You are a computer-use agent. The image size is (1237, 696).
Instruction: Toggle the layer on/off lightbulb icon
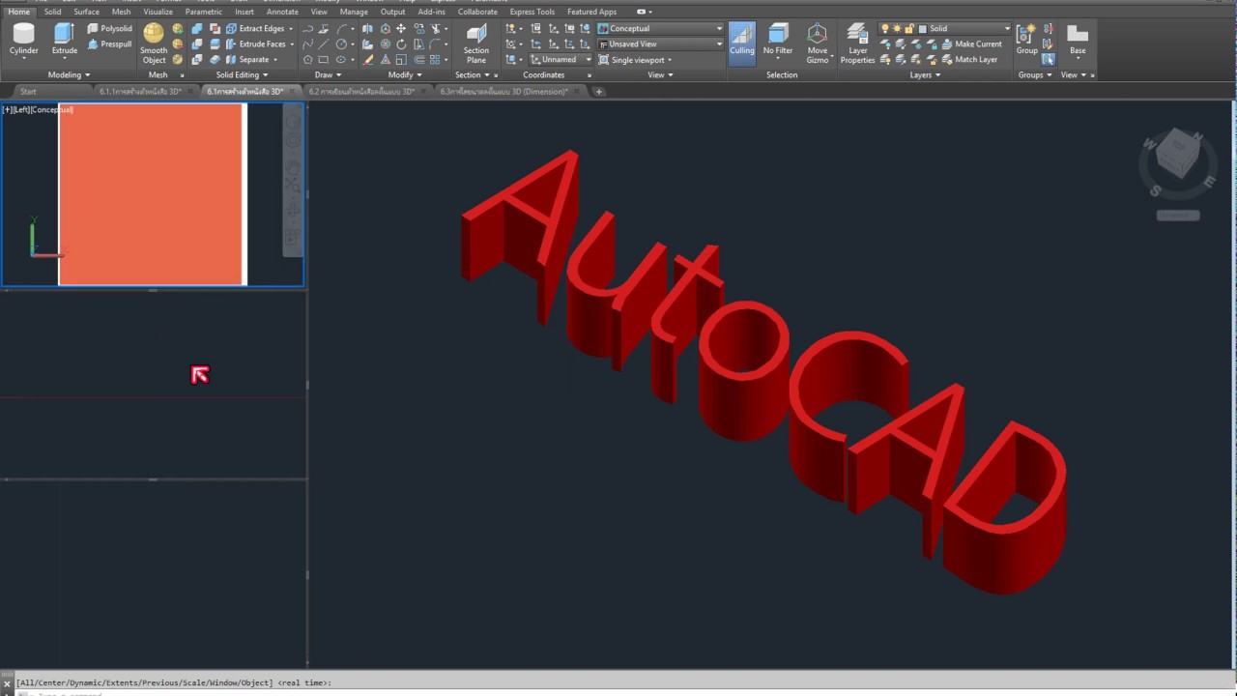884,29
